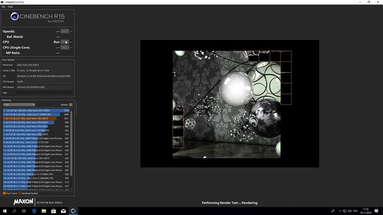Viewport: 383px width, 215px height.
Task: Click the Ranking list scrollbar
Action: pos(71,144)
